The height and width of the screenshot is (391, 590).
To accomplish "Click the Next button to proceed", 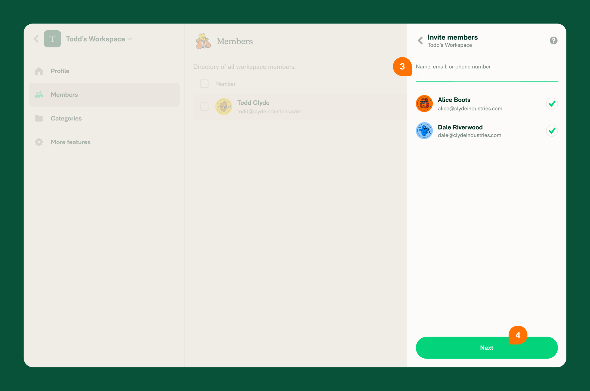I will [x=486, y=347].
